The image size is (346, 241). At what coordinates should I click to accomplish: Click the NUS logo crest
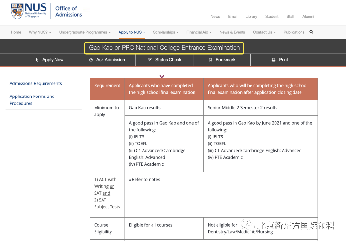(x=17, y=11)
